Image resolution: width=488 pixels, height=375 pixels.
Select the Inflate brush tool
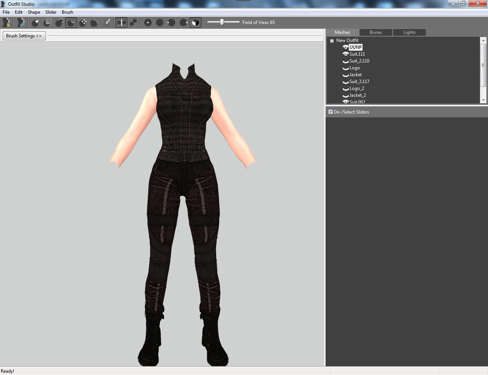click(x=59, y=22)
